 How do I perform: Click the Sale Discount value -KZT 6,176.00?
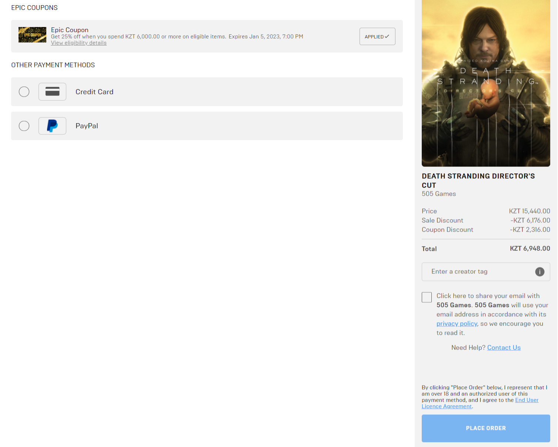(530, 220)
